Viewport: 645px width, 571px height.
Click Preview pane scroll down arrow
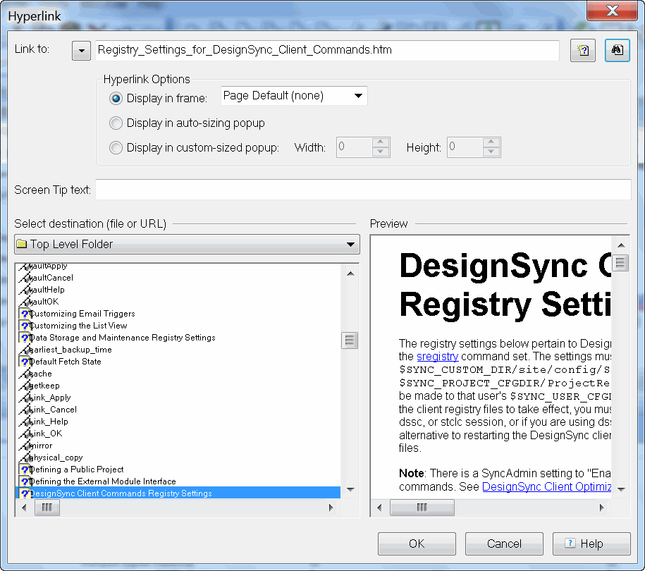coord(621,489)
